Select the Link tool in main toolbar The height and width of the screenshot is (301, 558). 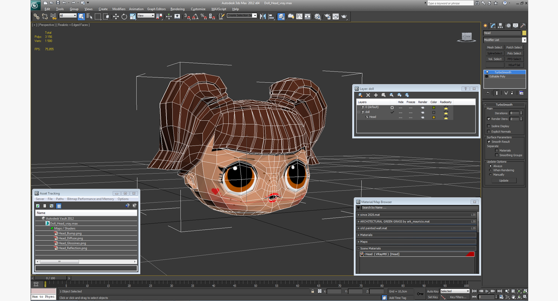tap(36, 17)
